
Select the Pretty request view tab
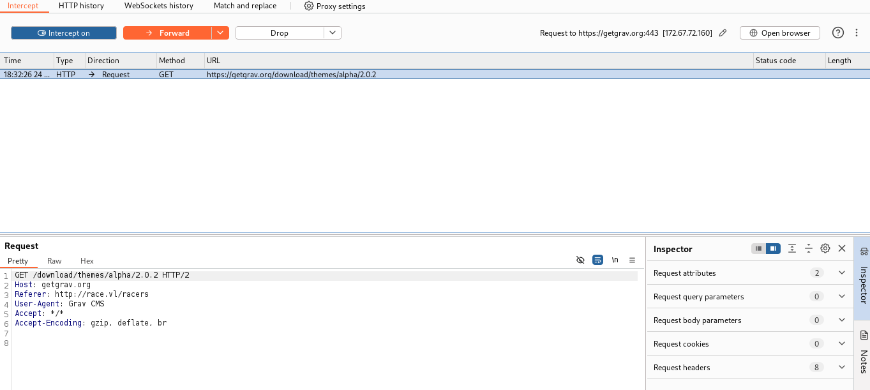[18, 261]
